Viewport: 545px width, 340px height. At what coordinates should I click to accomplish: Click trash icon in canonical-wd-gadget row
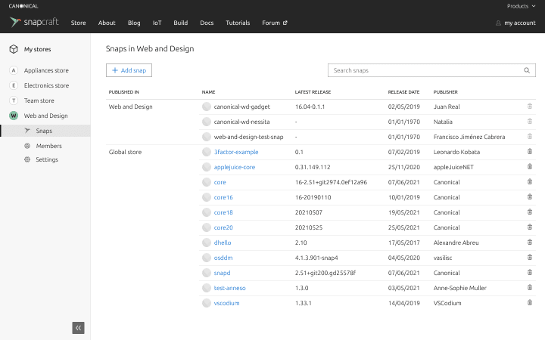coord(530,107)
